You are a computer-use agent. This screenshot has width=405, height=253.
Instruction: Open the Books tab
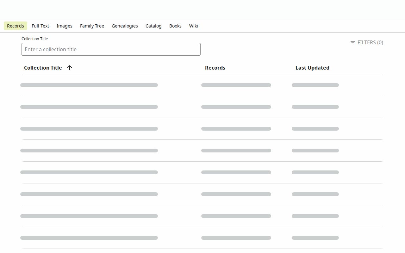click(x=175, y=26)
